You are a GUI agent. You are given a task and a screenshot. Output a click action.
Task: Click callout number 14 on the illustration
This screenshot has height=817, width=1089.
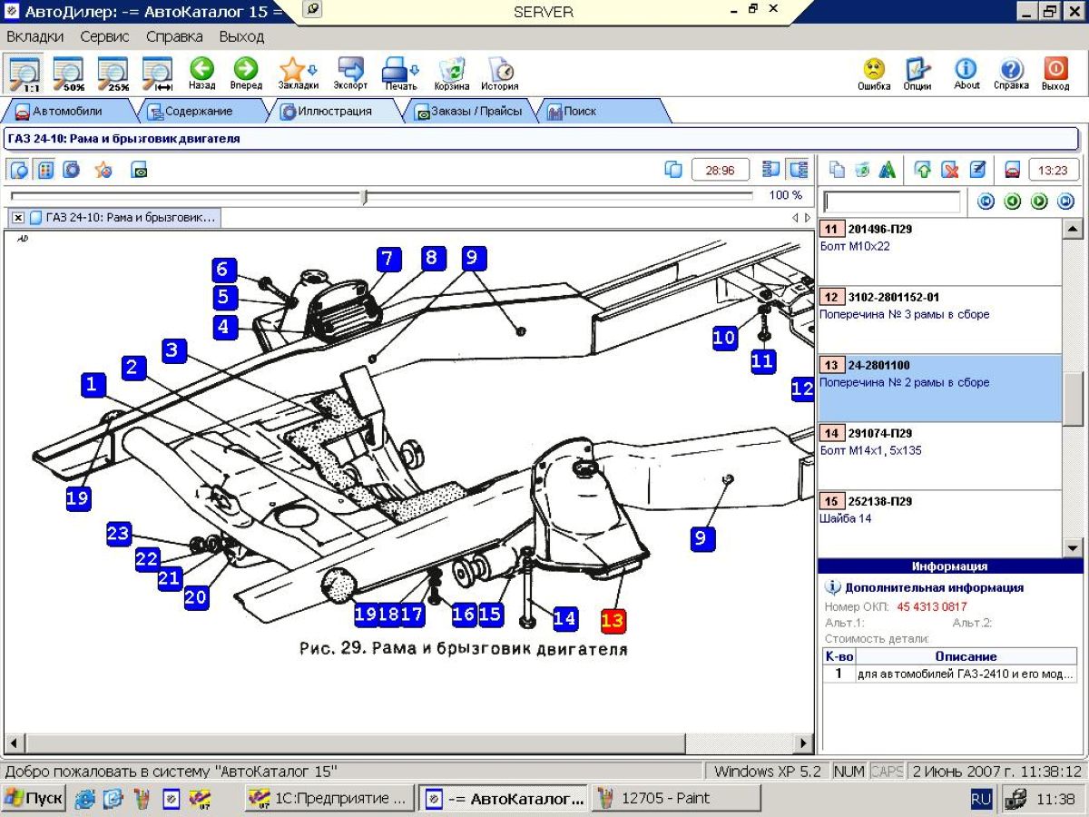click(x=564, y=619)
